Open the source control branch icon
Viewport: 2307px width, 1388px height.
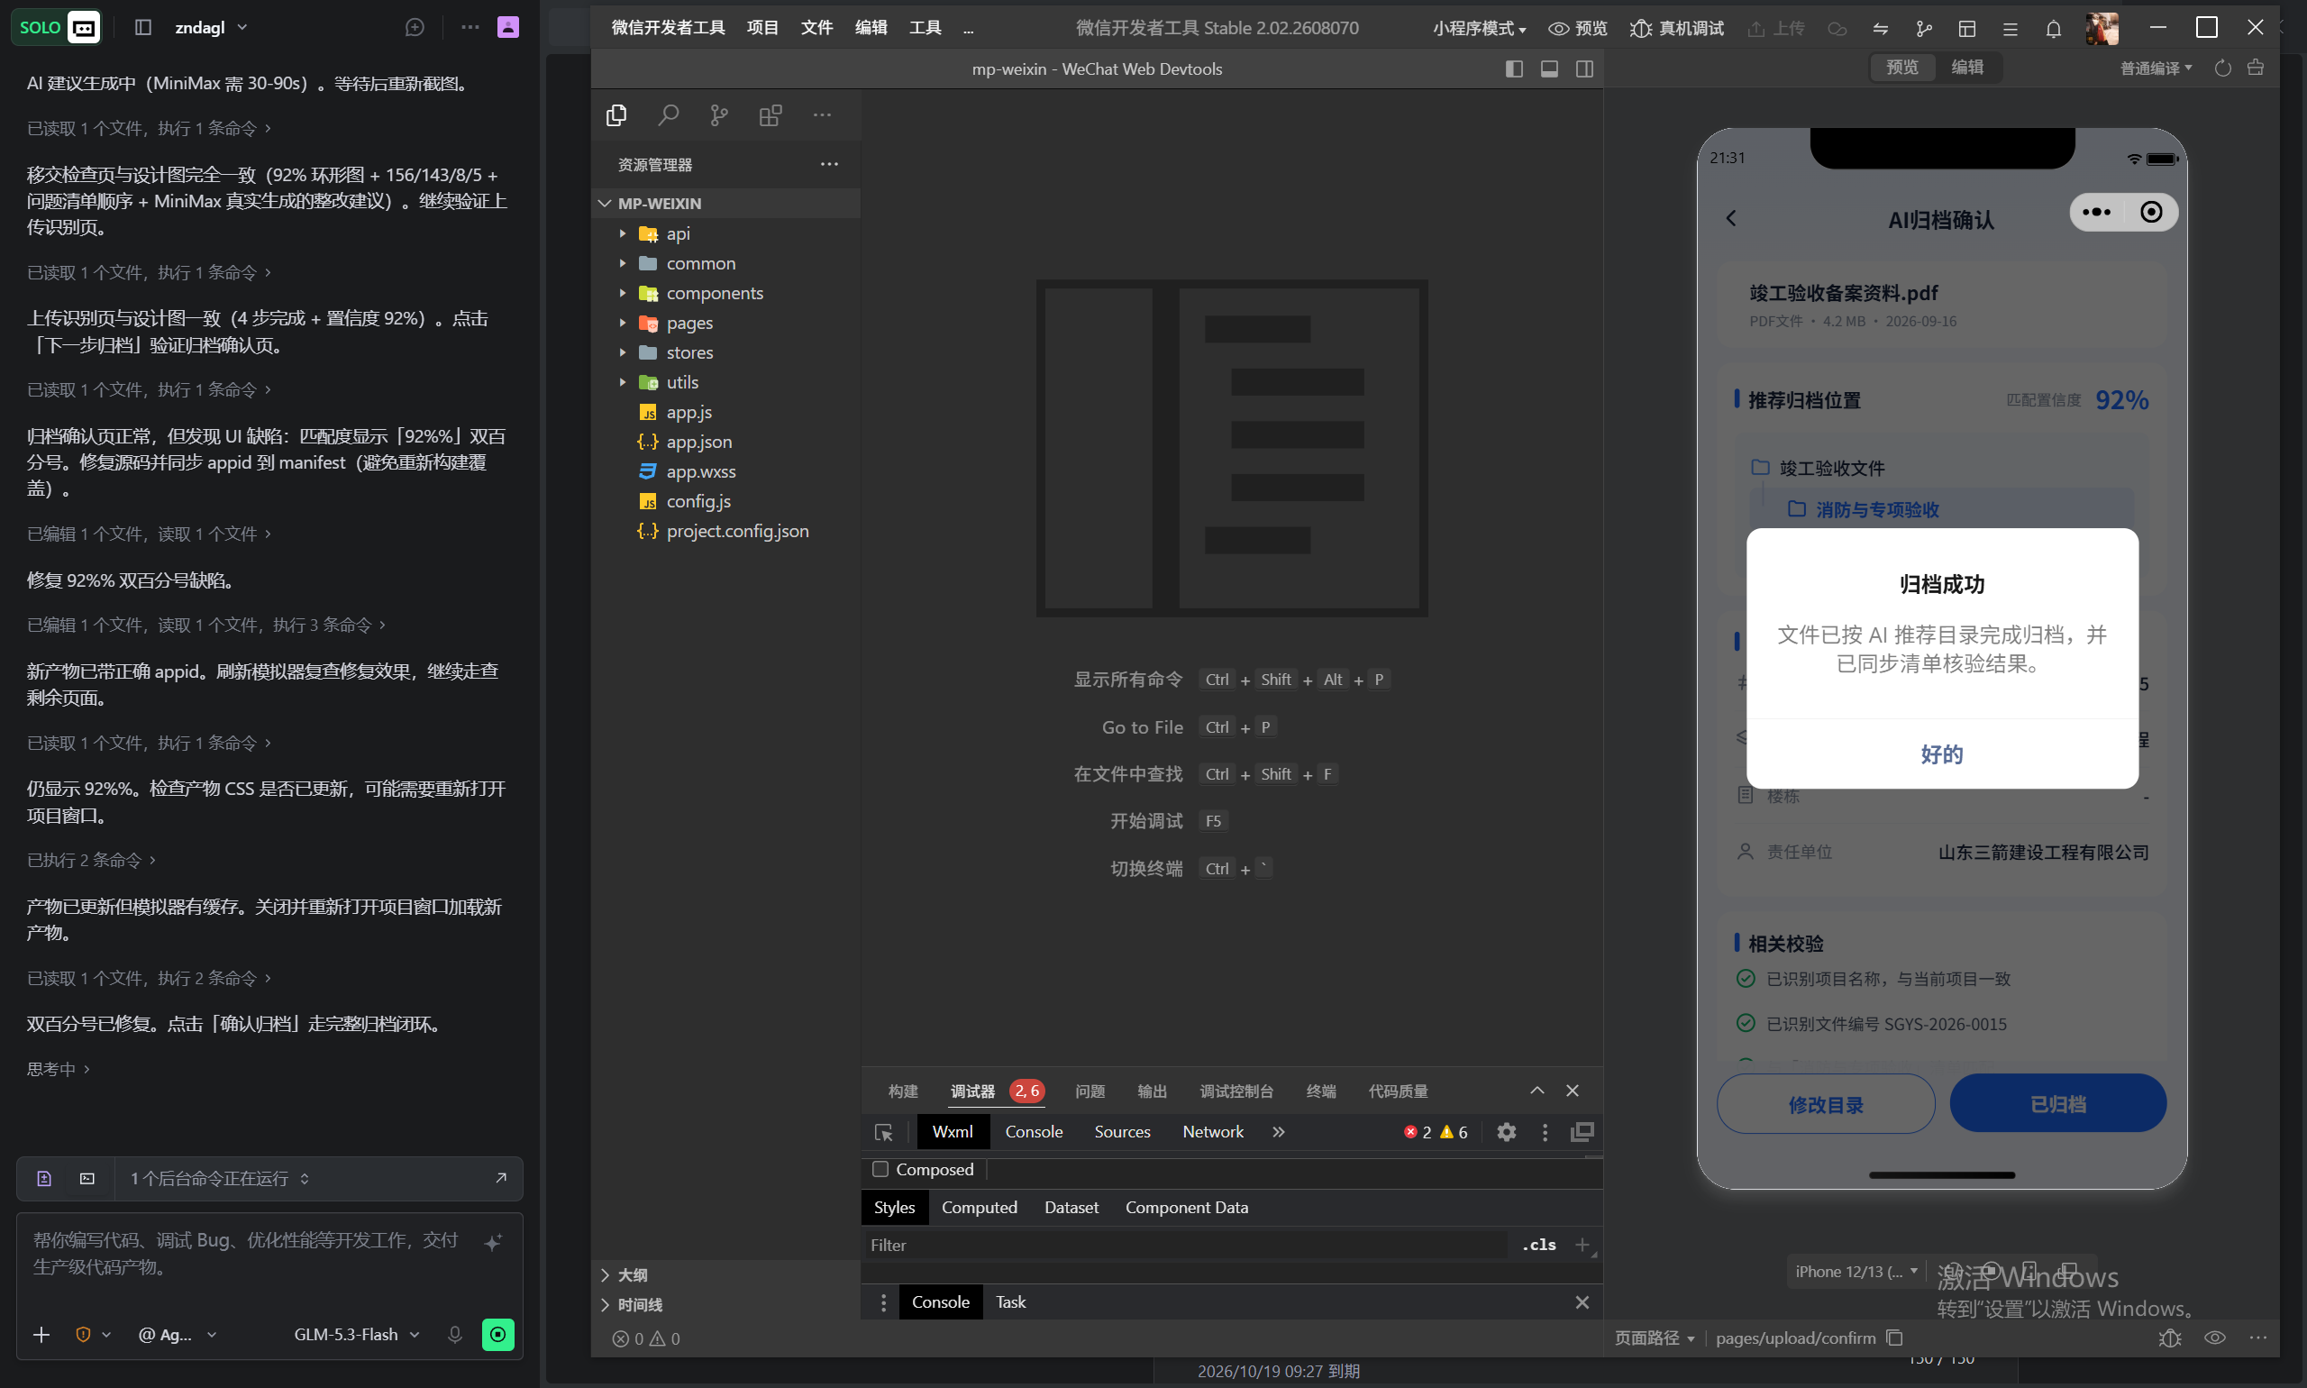click(x=719, y=115)
